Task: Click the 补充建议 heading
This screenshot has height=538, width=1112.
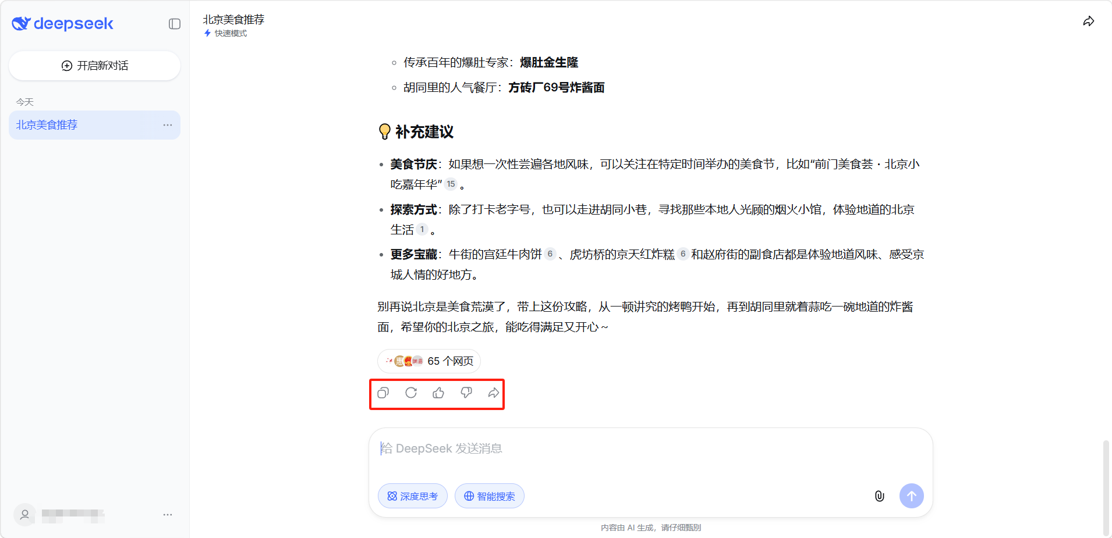Action: pos(424,132)
